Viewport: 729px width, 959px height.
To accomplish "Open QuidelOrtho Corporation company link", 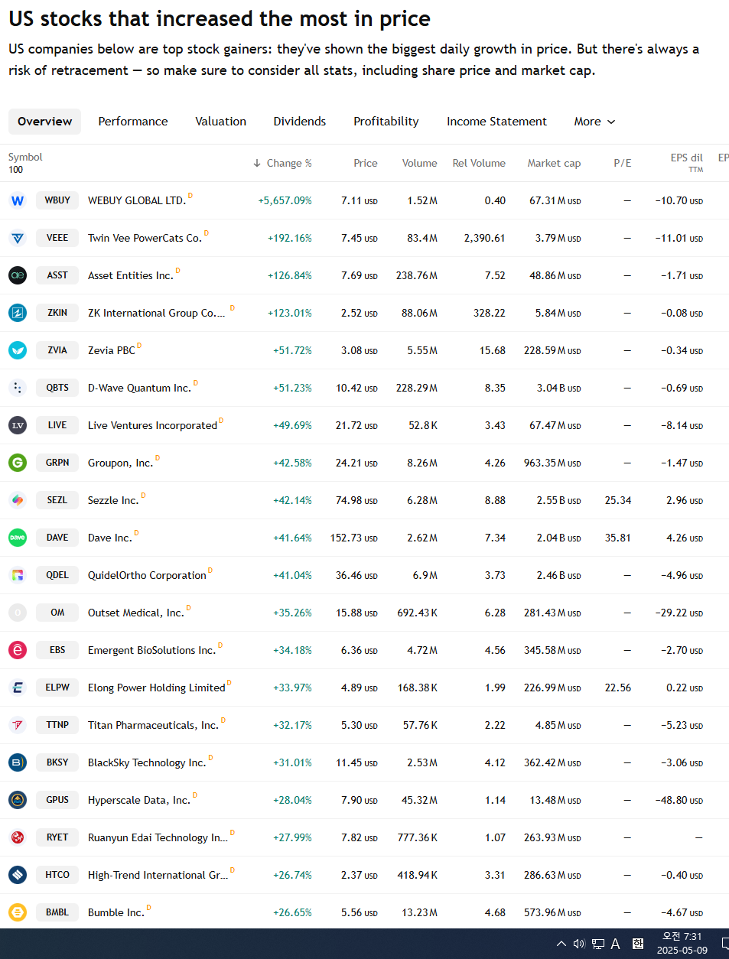I will pyautogui.click(x=147, y=575).
